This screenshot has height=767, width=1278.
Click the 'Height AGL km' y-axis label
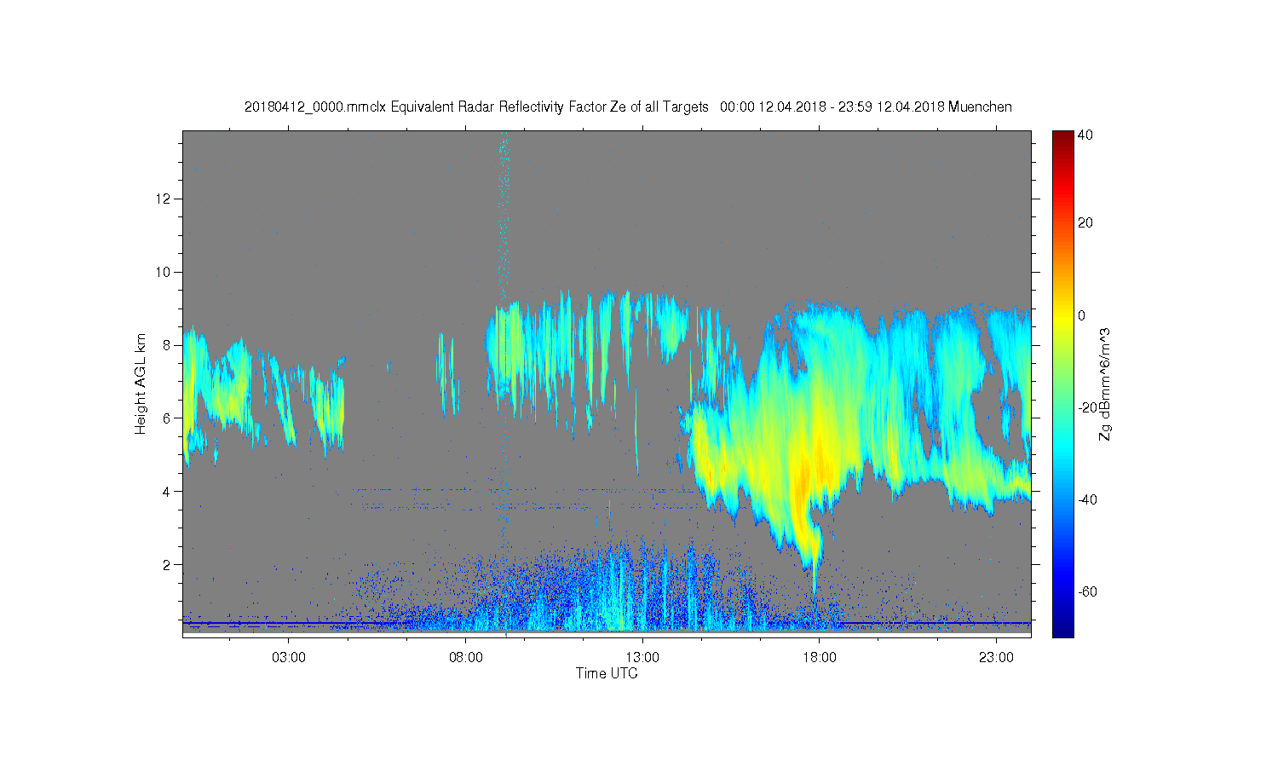(141, 383)
